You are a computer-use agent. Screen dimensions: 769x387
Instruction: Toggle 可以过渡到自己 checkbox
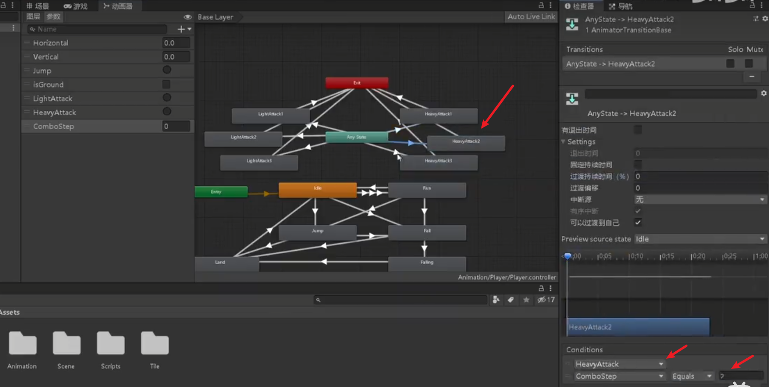pos(638,222)
